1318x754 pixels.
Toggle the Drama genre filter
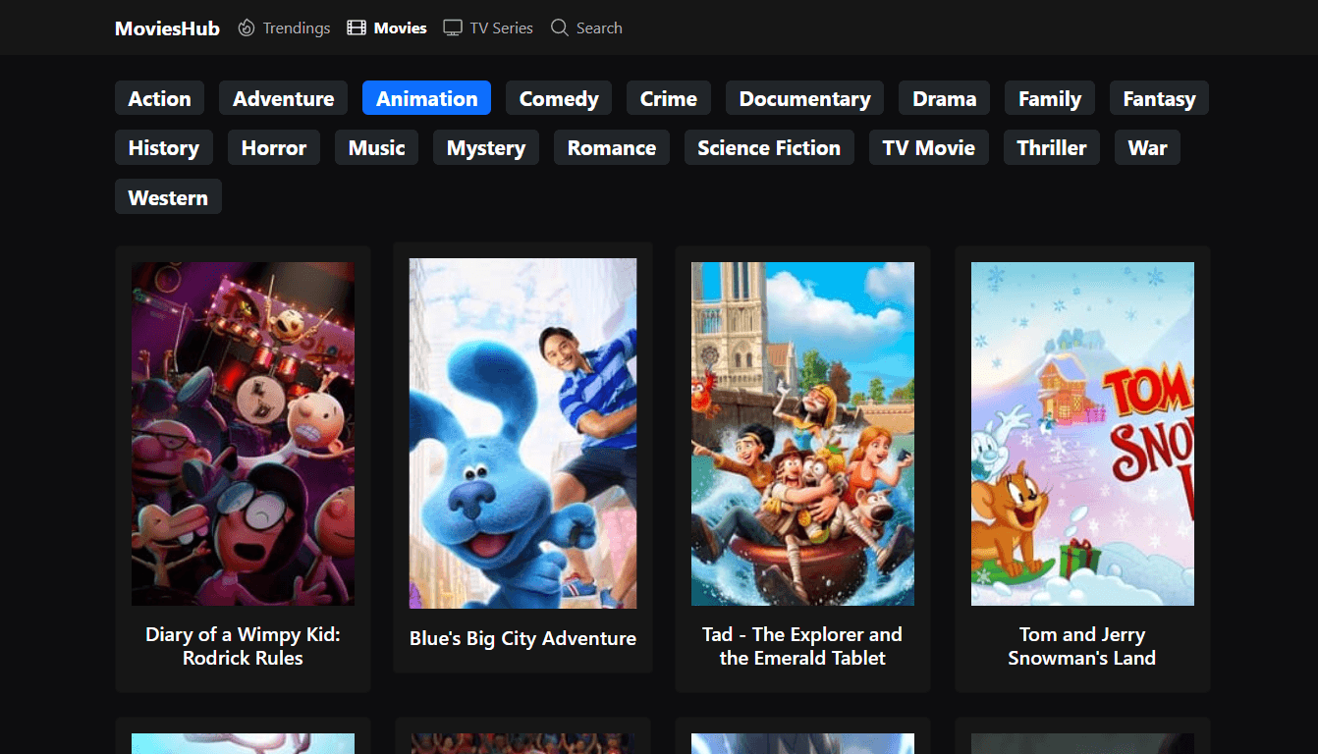(944, 98)
